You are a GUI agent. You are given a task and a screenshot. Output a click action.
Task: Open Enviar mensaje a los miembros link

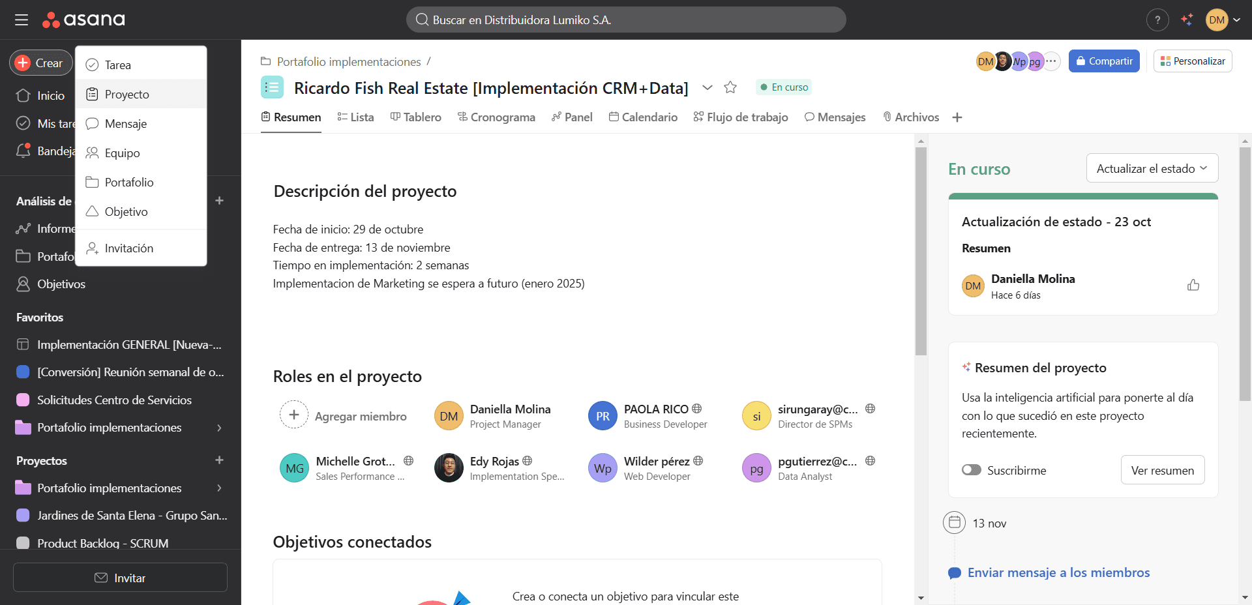coord(1058,572)
